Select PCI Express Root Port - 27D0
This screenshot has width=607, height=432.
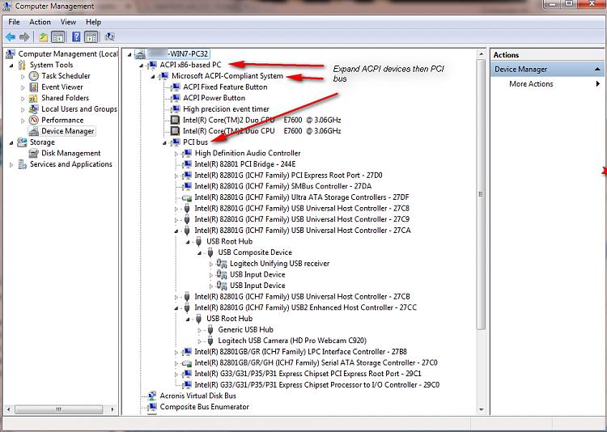click(288, 176)
